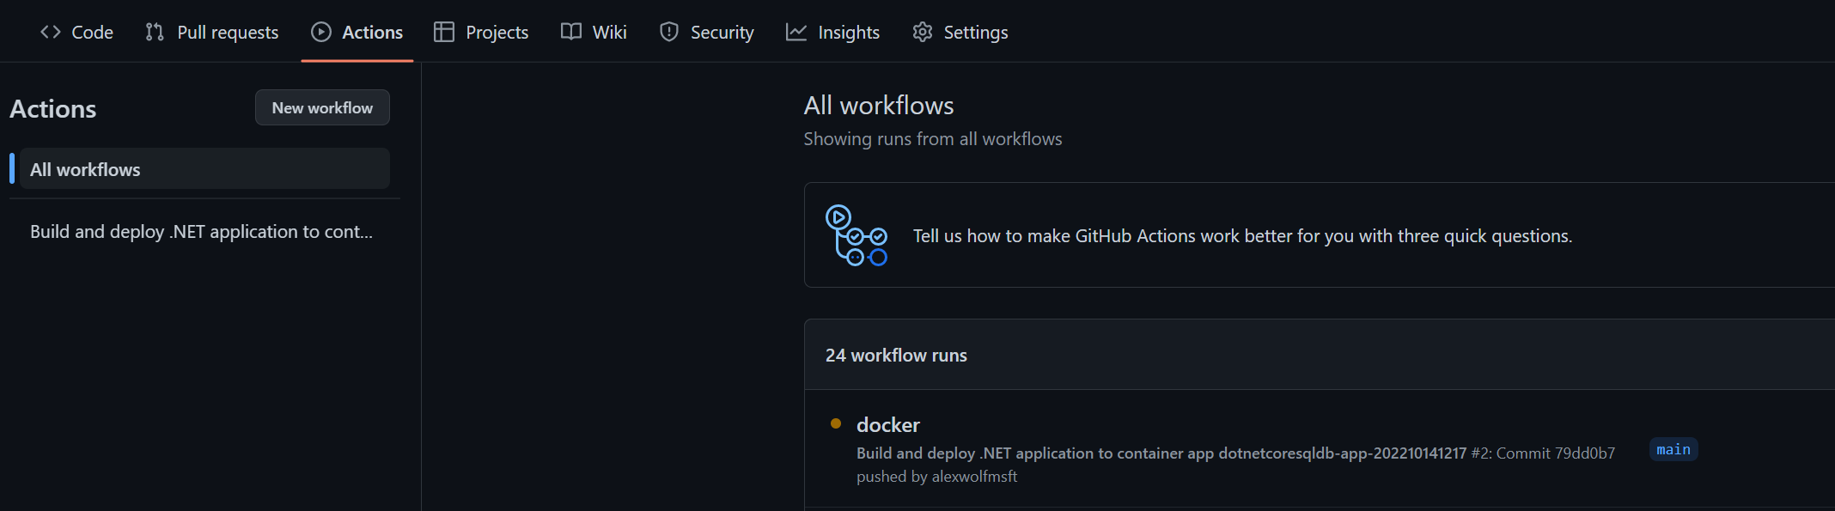This screenshot has height=511, width=1835.
Task: Click the Wiki book icon
Action: tap(571, 32)
